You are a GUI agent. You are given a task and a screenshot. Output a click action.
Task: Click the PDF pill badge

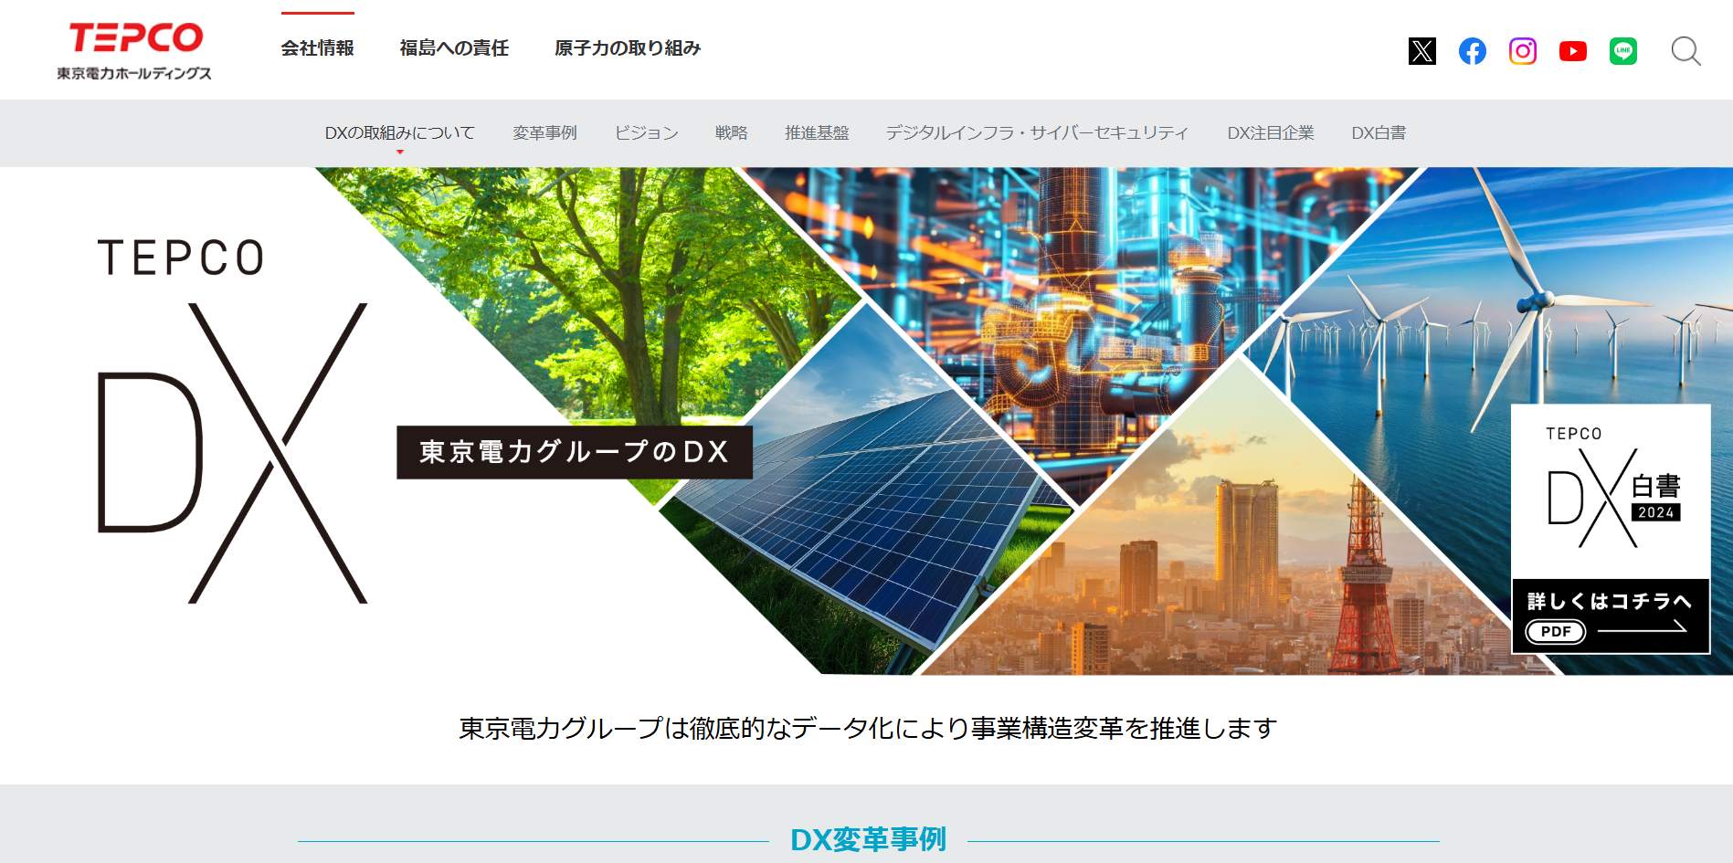(x=1556, y=632)
